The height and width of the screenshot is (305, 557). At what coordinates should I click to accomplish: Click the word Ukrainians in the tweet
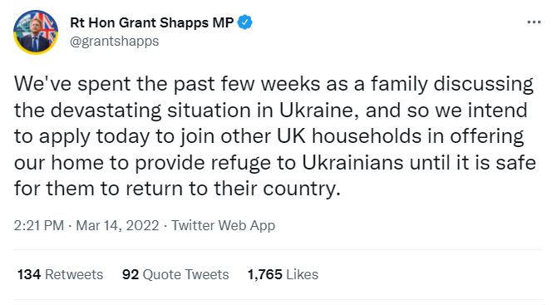pos(352,163)
